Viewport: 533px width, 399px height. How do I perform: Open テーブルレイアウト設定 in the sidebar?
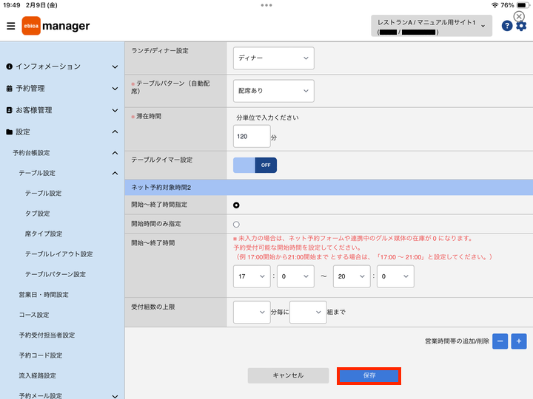(58, 254)
